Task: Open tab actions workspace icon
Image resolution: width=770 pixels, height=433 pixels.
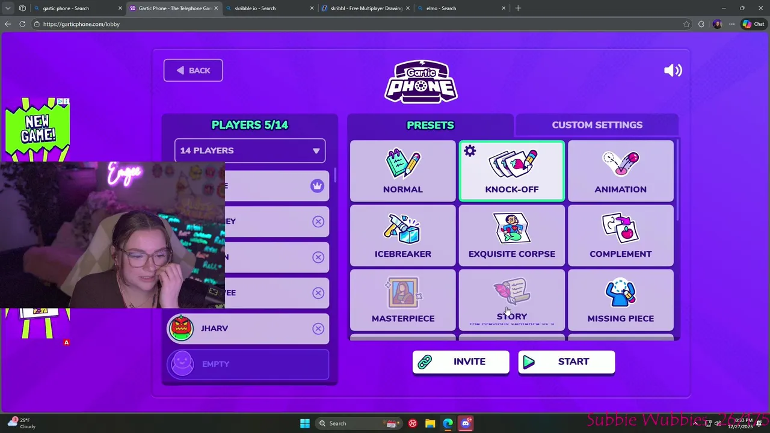Action: coord(22,8)
